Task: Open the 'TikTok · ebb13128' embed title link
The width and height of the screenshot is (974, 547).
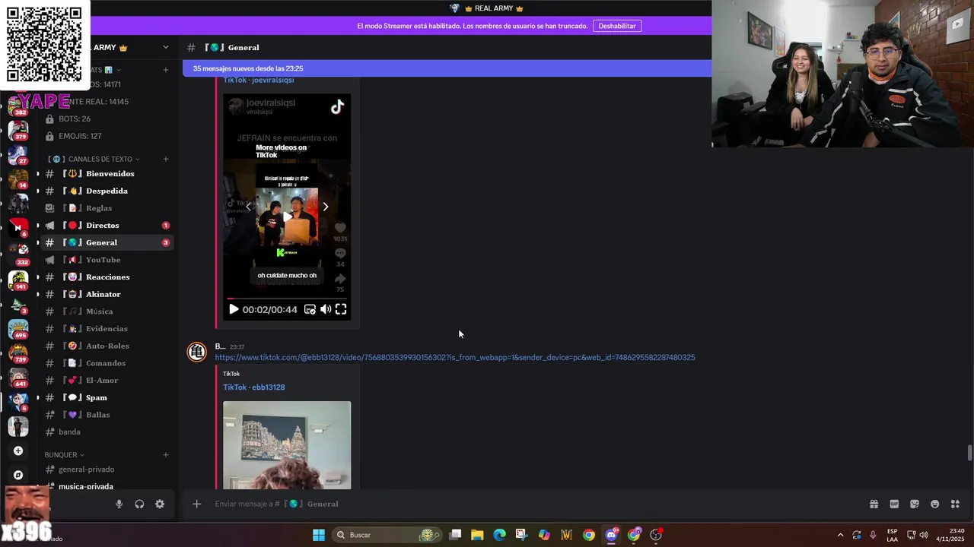Action: 254,387
